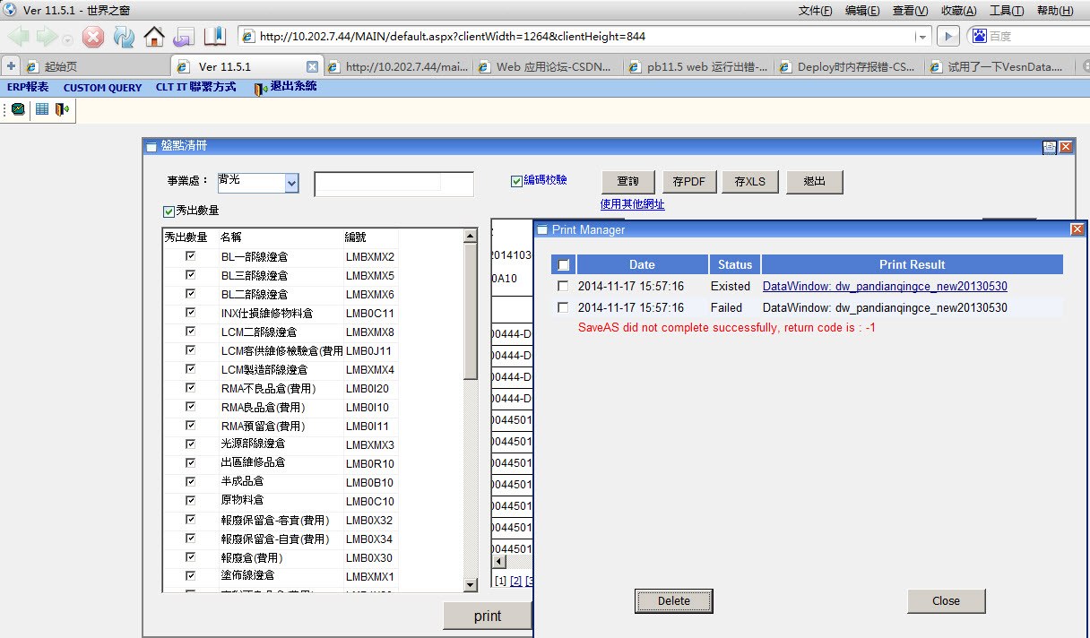Click the 存XLS button
Viewport: 1090px width, 638px height.
tap(750, 182)
